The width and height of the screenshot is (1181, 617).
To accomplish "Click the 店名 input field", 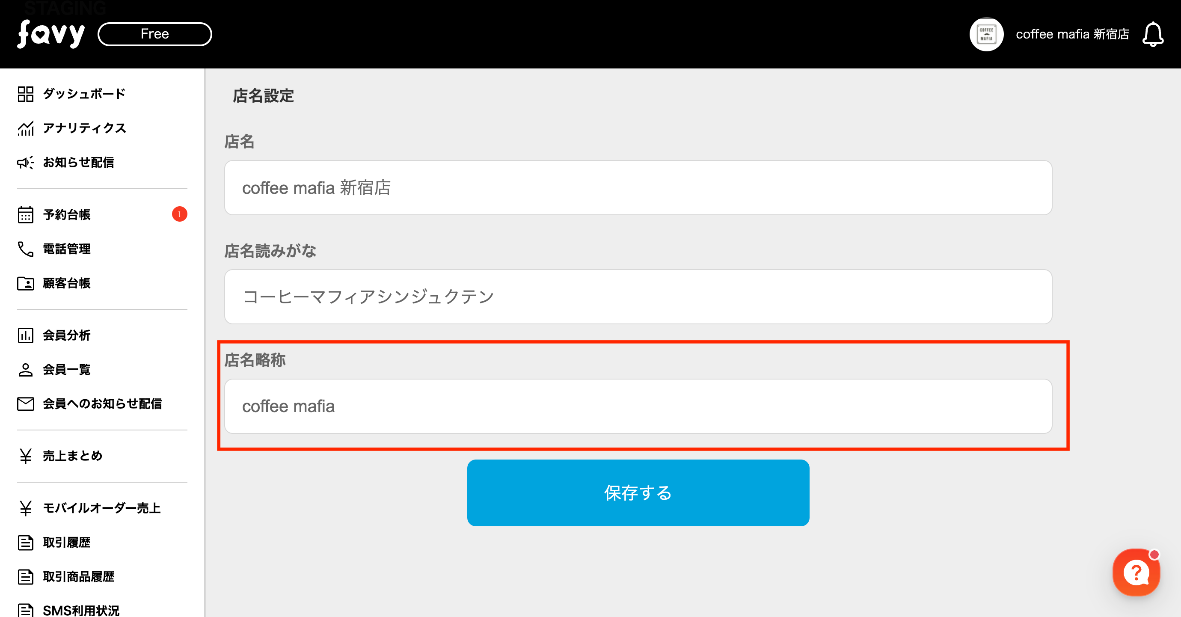I will (638, 188).
